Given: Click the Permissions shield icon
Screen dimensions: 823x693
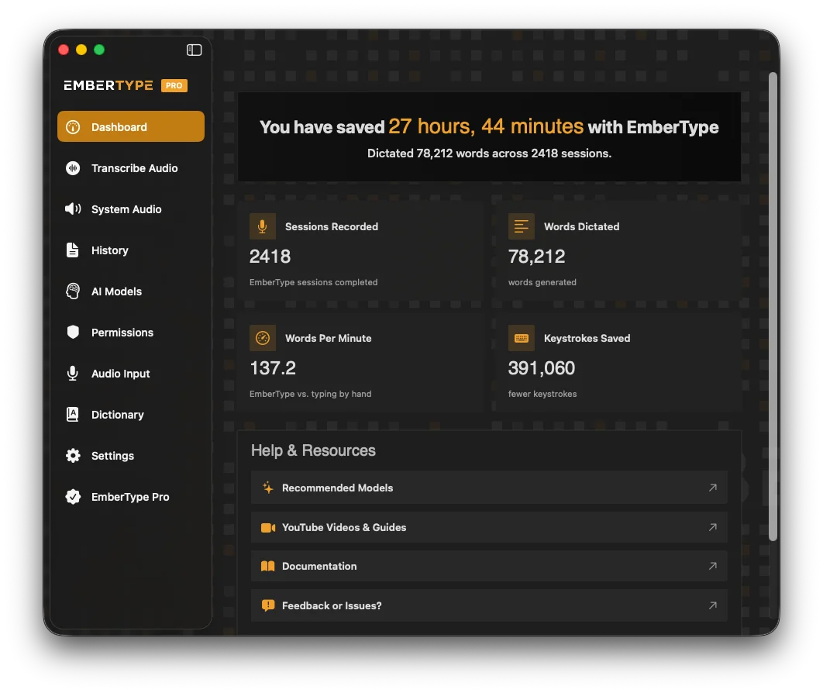Looking at the screenshot, I should [x=73, y=332].
